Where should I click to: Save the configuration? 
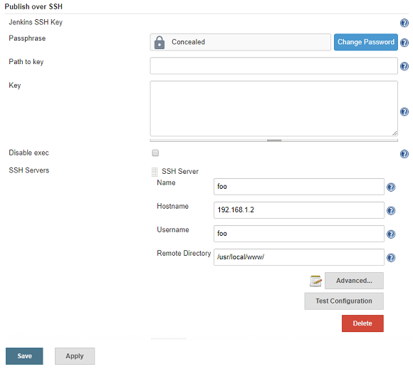pos(24,356)
